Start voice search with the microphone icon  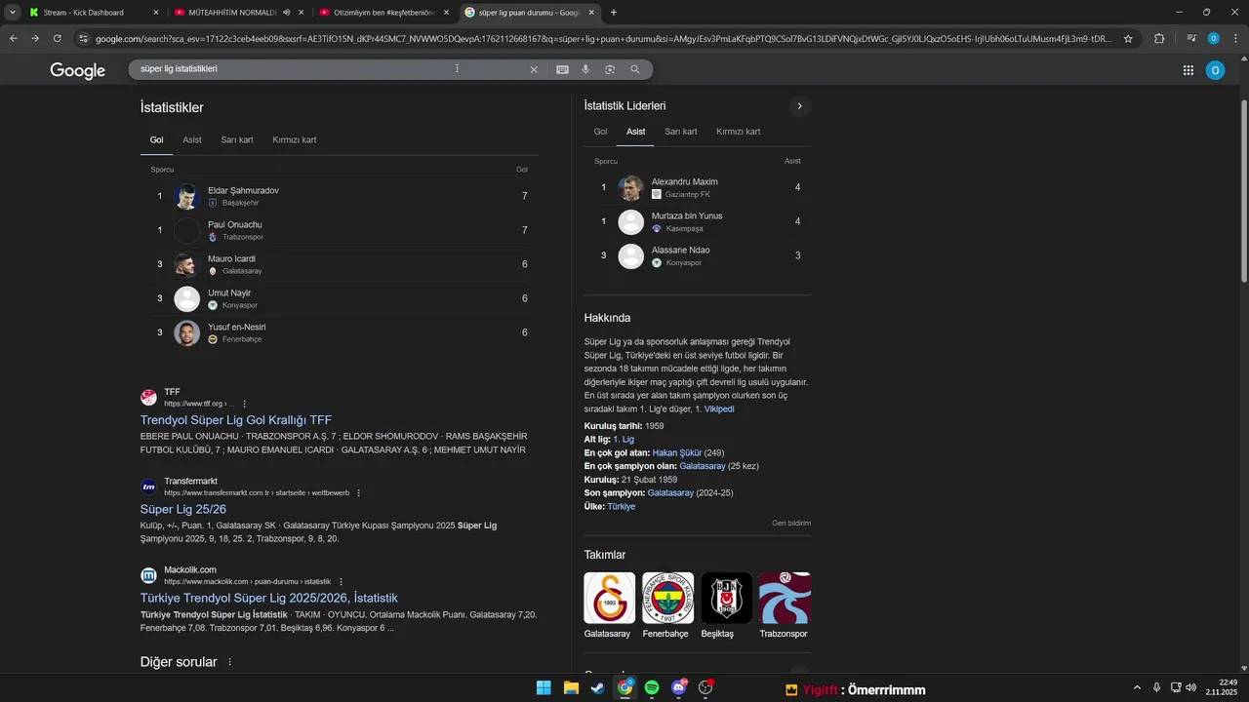pos(585,69)
